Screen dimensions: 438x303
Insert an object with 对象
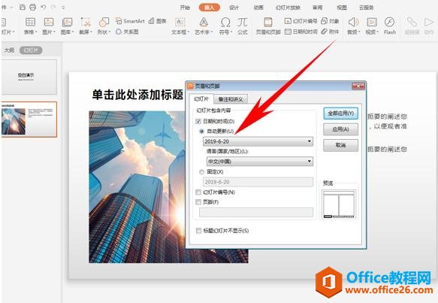point(330,21)
